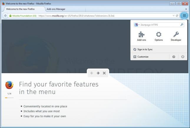Viewport: 190px width, 128px height.
Task: Click 'Includes what you use most' bullet
Action: [42, 111]
